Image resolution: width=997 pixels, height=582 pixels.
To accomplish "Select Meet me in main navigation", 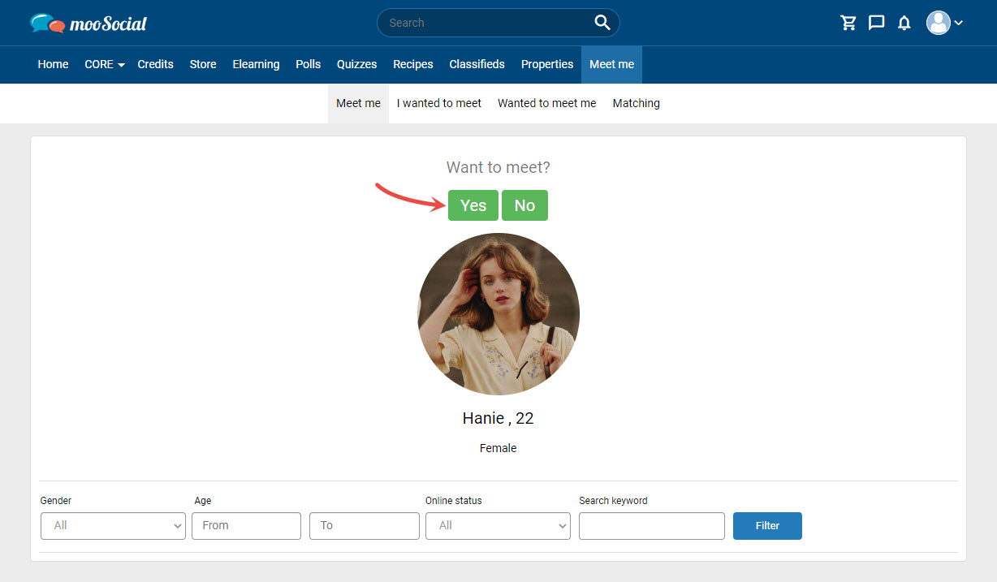I will click(x=611, y=64).
